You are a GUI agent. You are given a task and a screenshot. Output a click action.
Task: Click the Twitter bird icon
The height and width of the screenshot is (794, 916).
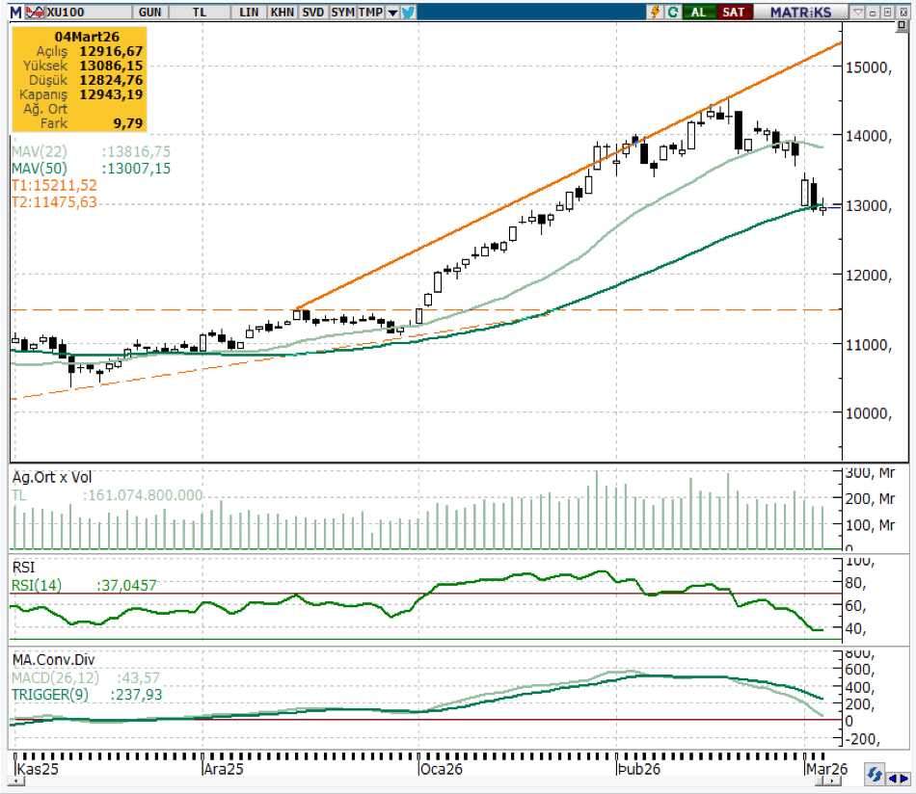coord(408,12)
